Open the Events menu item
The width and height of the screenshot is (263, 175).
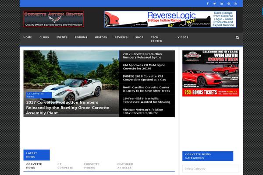[62, 37]
